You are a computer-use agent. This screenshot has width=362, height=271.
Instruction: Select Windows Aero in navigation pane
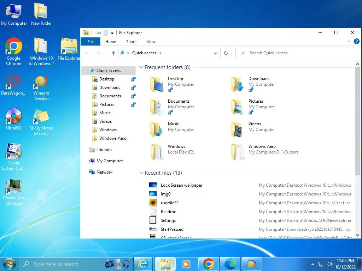point(113,138)
